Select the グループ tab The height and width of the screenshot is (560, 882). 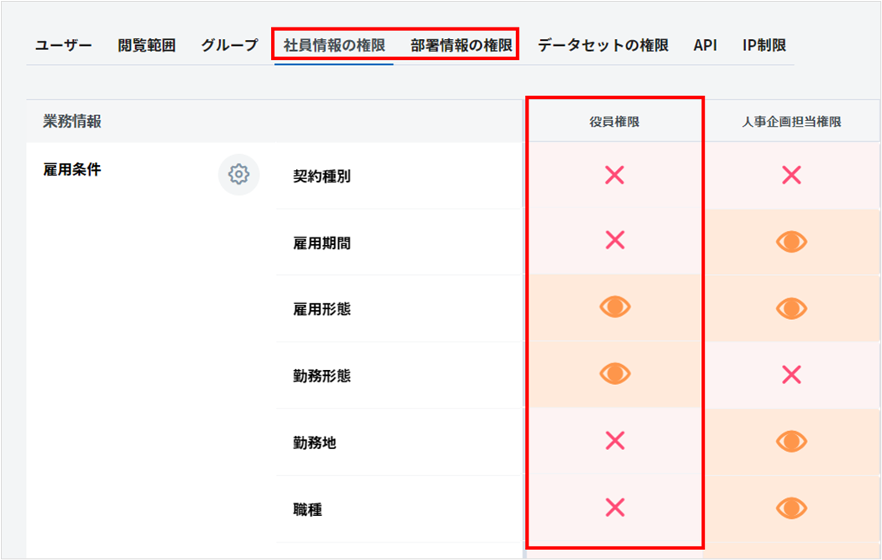(229, 45)
